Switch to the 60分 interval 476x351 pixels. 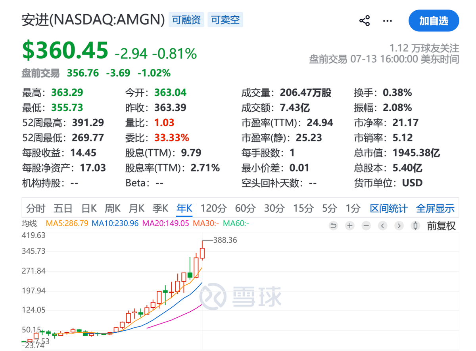point(245,208)
